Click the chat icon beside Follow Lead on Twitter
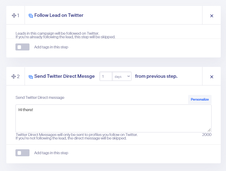Viewport: 226px width, 171px height. click(31, 16)
